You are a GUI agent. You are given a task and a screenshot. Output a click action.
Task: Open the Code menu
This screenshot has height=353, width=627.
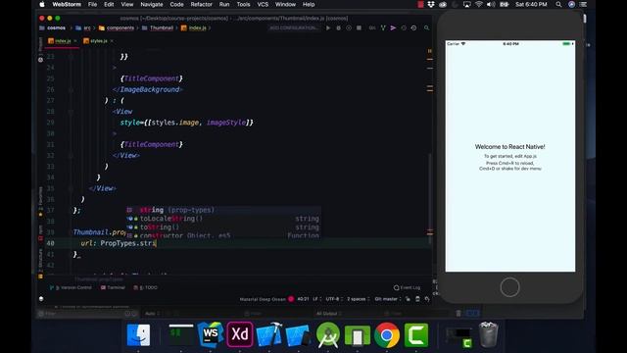pos(176,4)
